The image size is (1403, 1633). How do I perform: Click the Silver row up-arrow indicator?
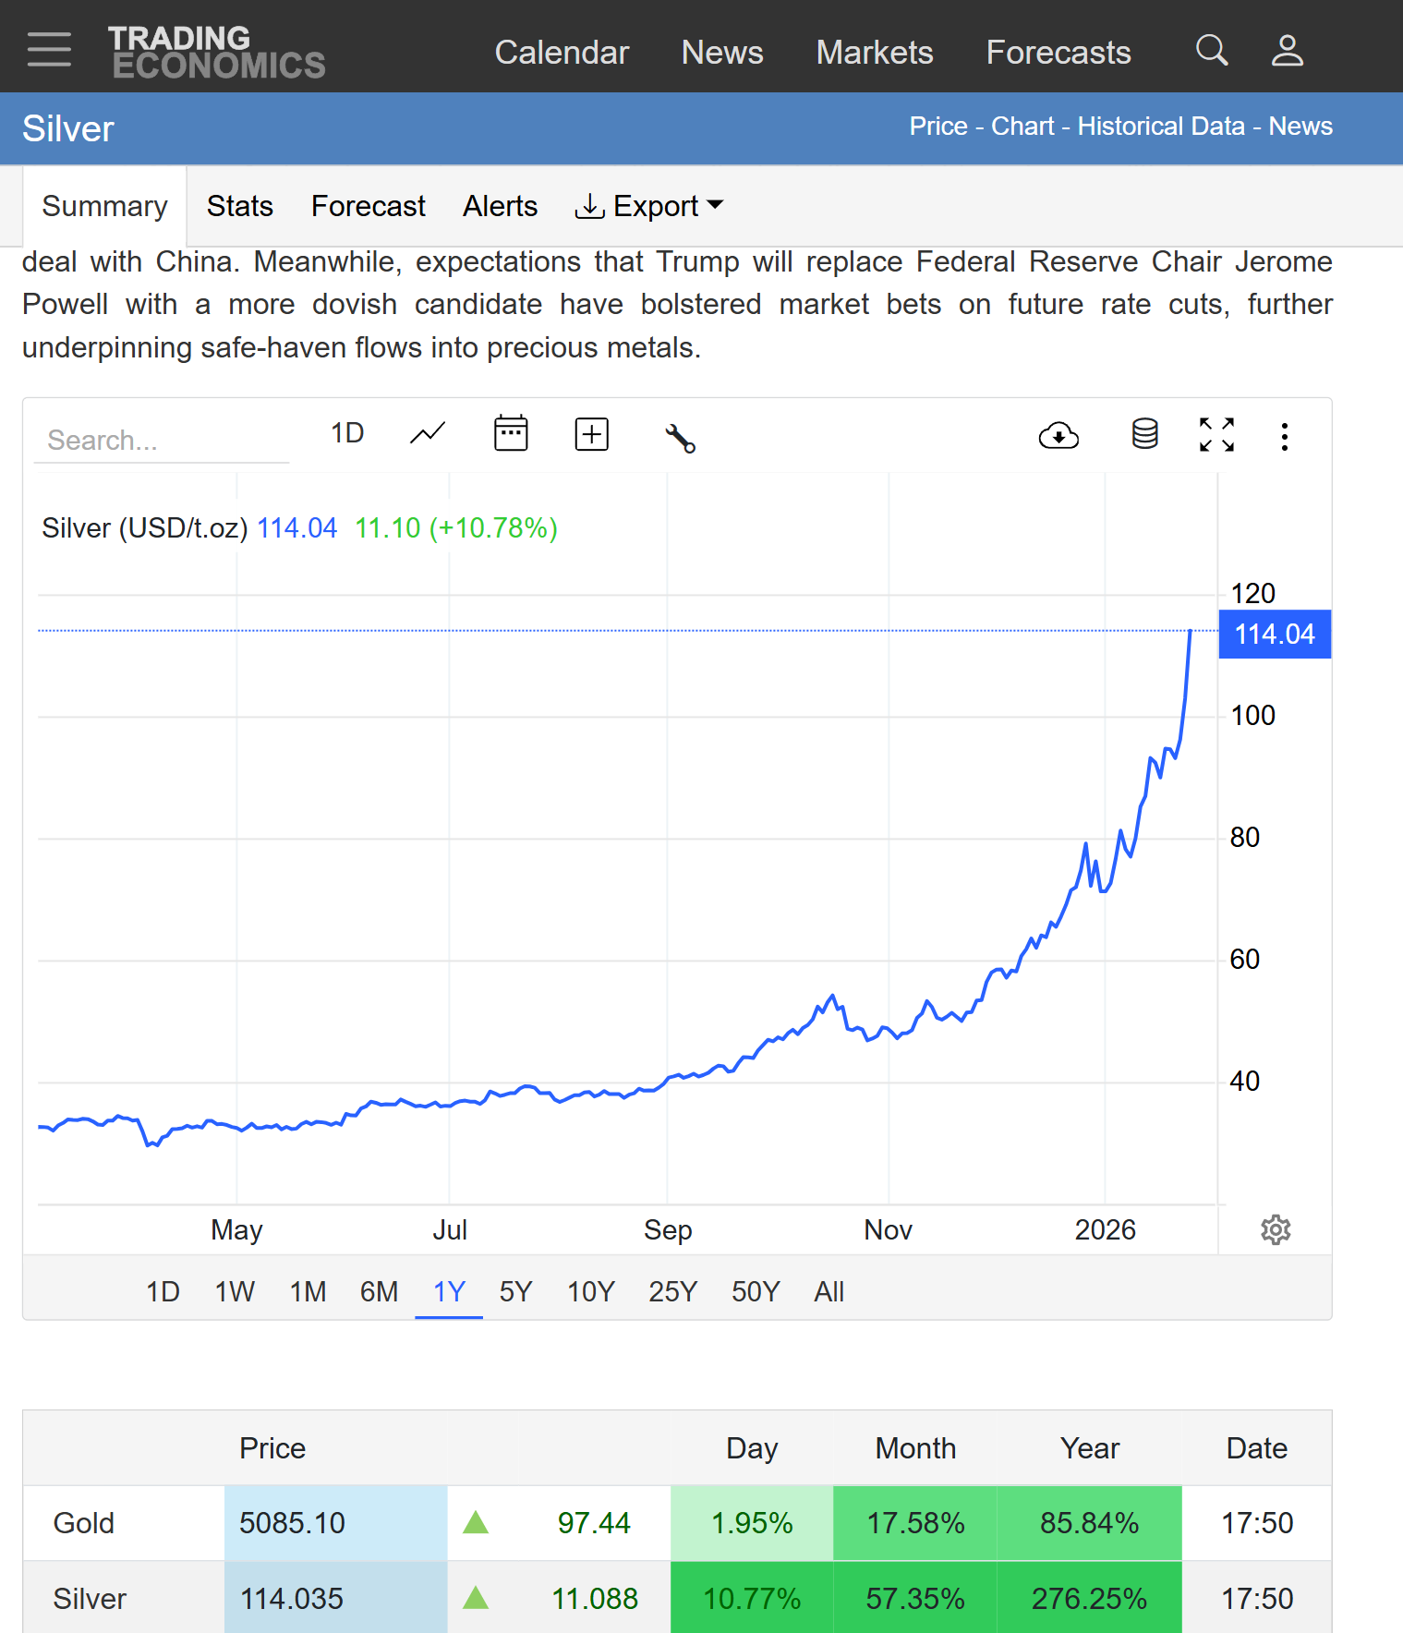pos(476,1597)
